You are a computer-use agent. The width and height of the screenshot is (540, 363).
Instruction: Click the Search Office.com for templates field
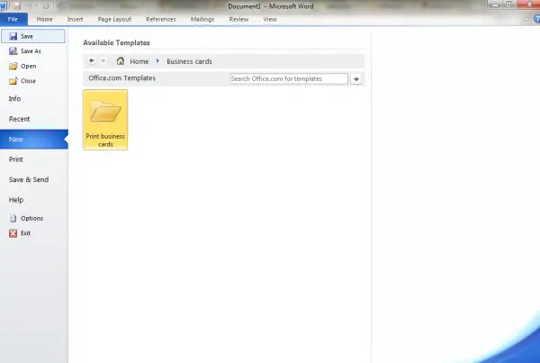point(289,78)
